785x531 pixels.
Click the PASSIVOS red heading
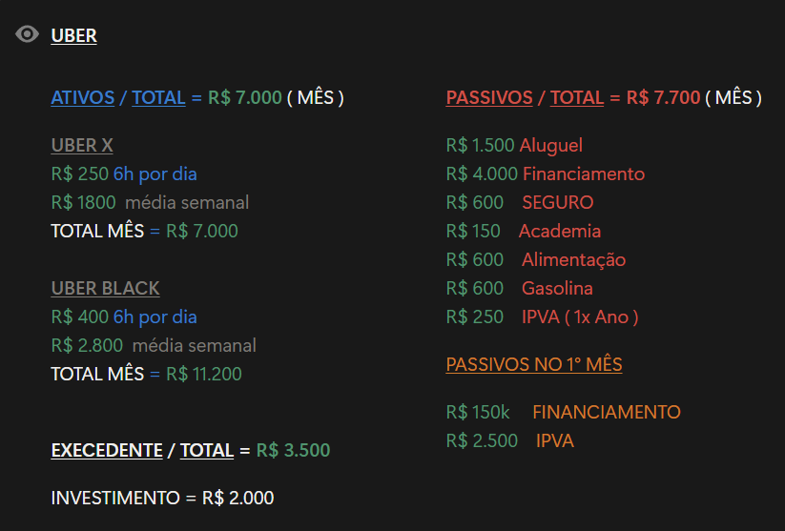(489, 97)
